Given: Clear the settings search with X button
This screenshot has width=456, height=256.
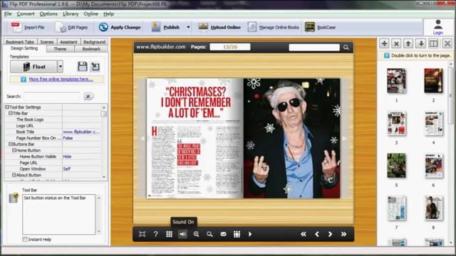Looking at the screenshot, I should [x=88, y=96].
